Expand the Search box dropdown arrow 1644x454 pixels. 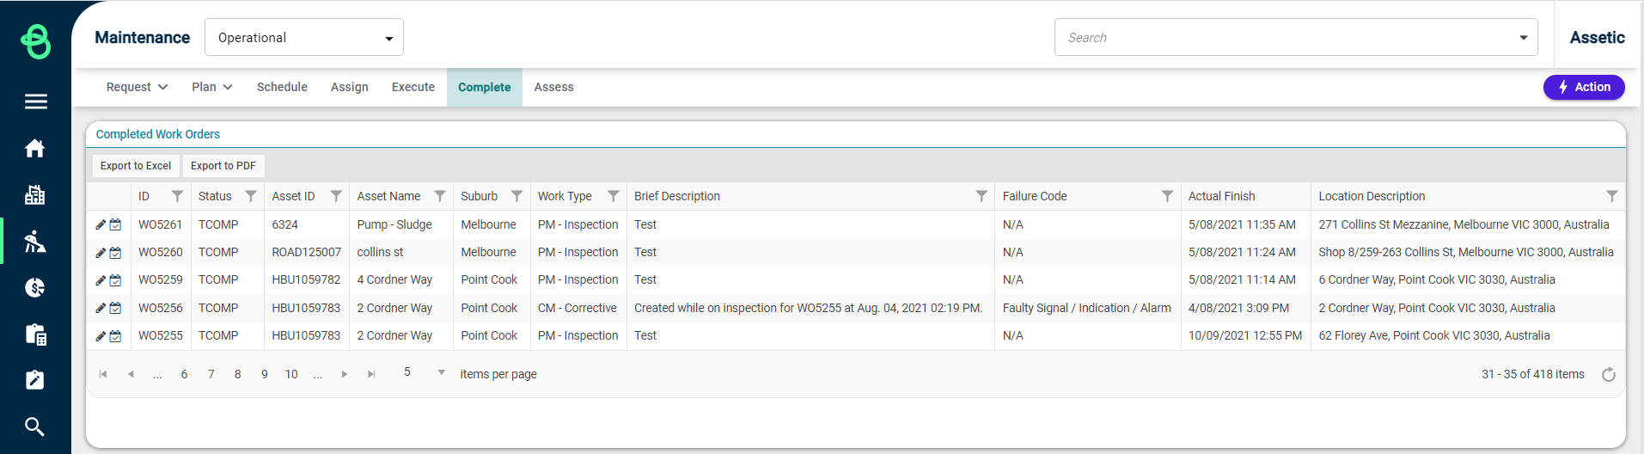[1523, 38]
